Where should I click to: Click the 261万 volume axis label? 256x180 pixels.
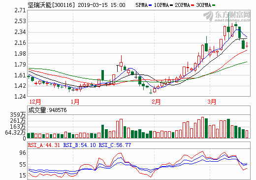(x=18, y=121)
